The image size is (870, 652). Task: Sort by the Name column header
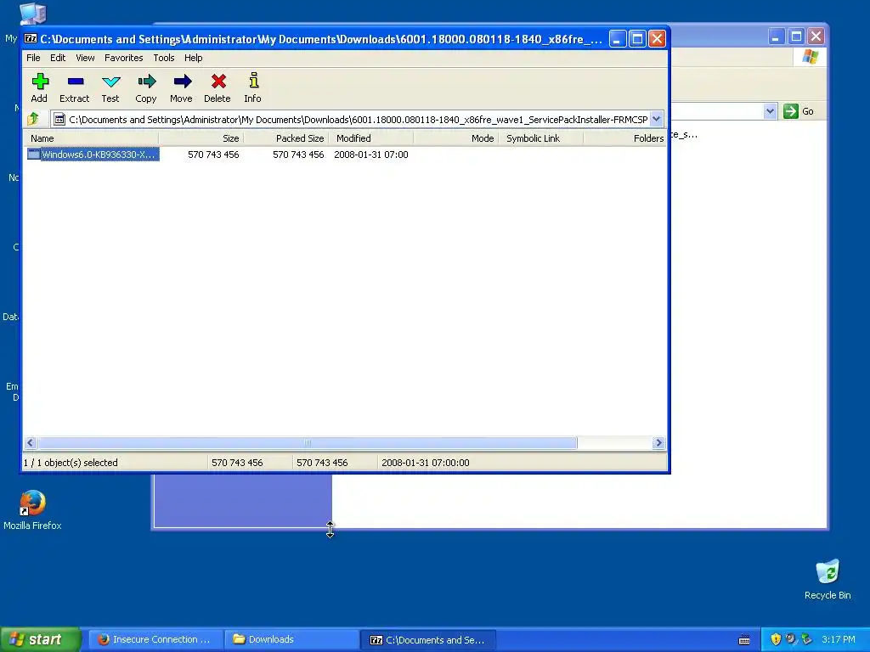(x=92, y=138)
